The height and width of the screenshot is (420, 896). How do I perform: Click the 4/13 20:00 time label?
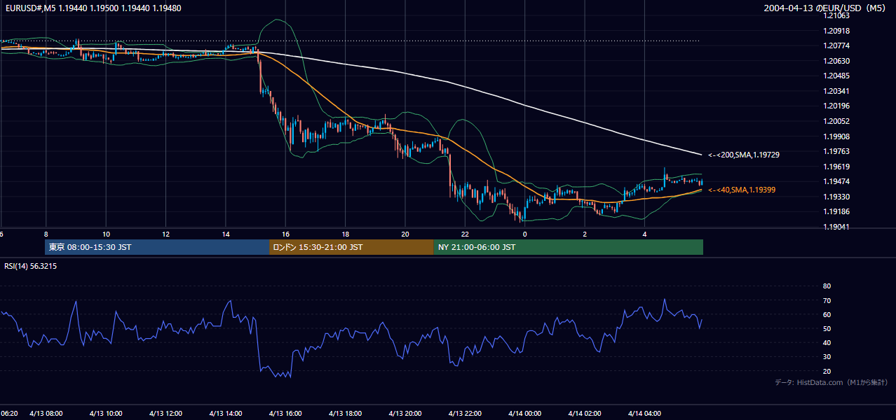pyautogui.click(x=405, y=413)
